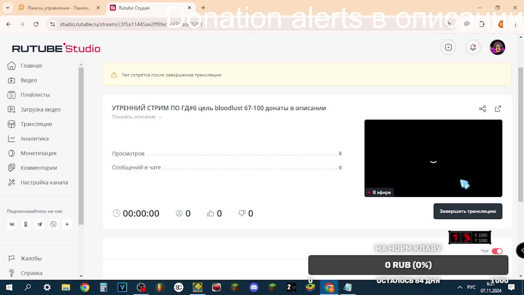Image resolution: width=524 pixels, height=295 pixels.
Task: Click the Chrome profile avatar
Action: (501, 24)
